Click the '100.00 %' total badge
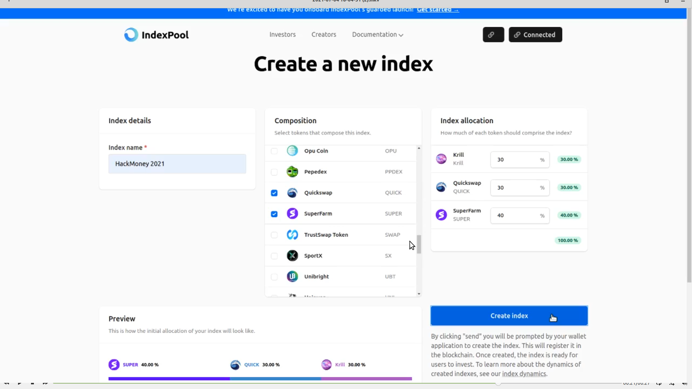Screen dimensions: 692x389 coord(568,240)
